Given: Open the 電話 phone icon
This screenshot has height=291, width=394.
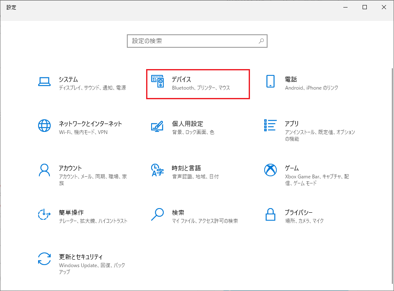Looking at the screenshot, I should [270, 81].
